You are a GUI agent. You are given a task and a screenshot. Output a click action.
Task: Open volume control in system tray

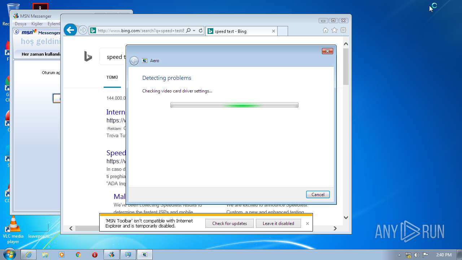[417, 255]
